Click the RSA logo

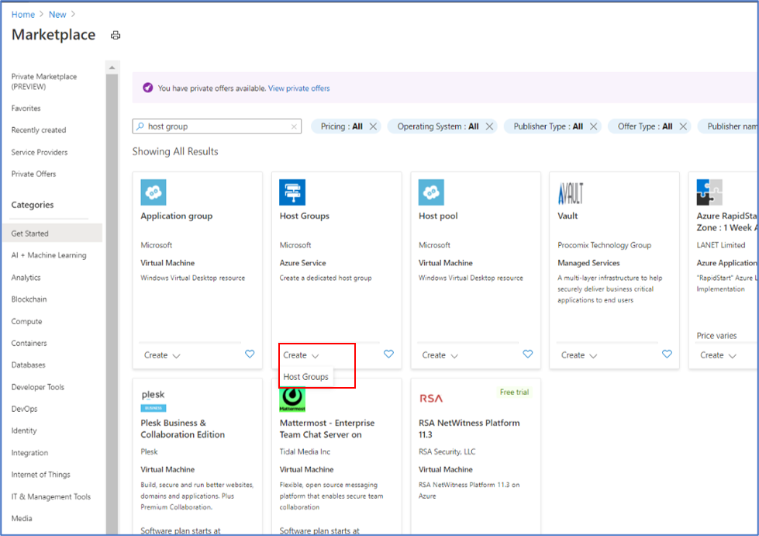point(431,399)
